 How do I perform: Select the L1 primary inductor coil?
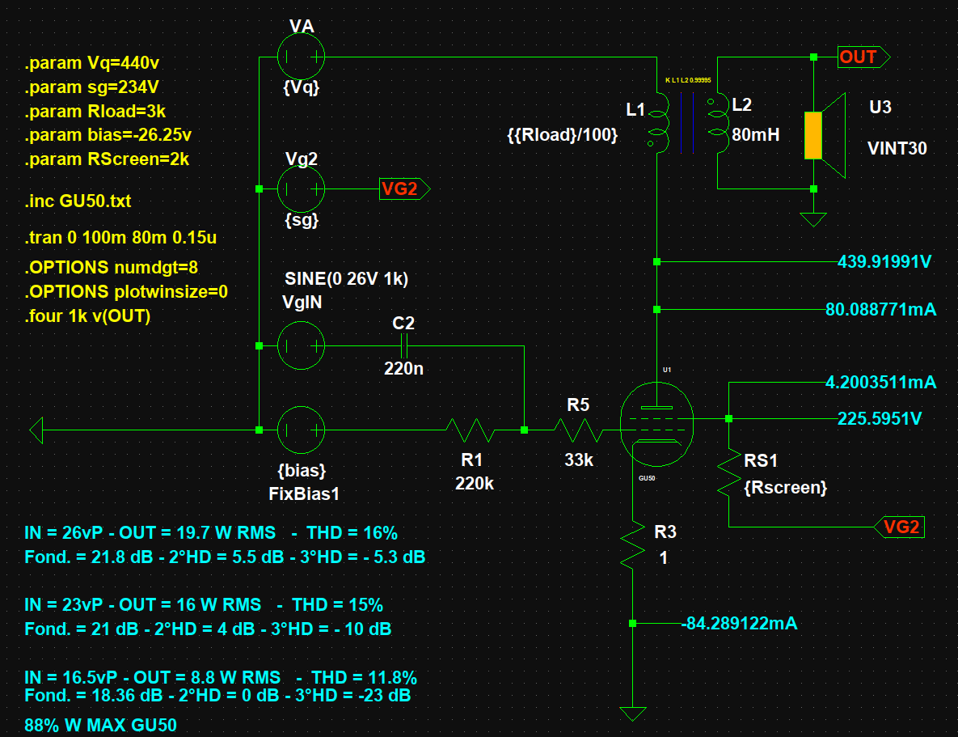click(658, 123)
